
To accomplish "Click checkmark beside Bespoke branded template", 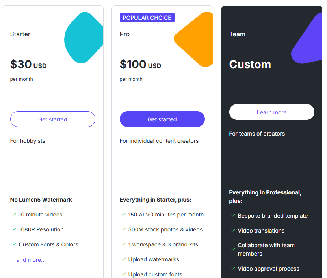I will (x=233, y=216).
